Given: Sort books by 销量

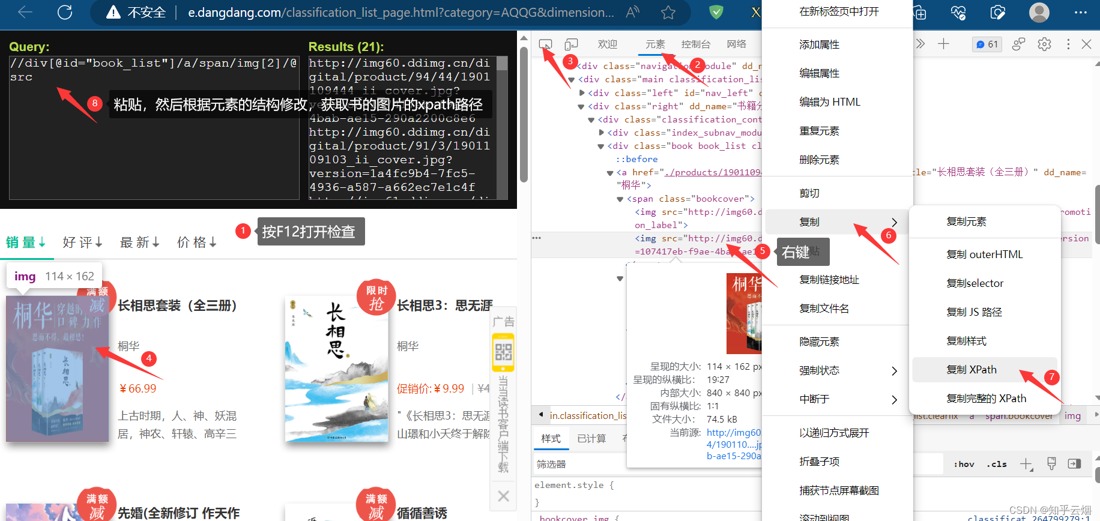Looking at the screenshot, I should [x=26, y=242].
